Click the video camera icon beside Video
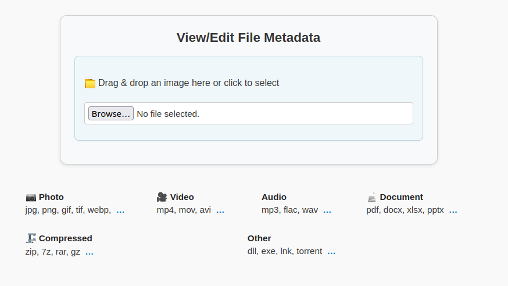This screenshot has height=286, width=508. point(162,197)
